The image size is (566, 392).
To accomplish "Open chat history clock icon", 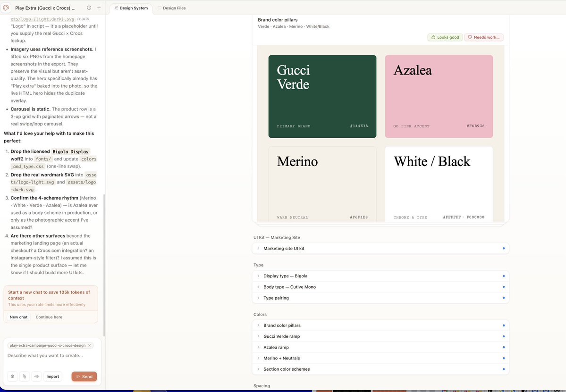I will tap(89, 8).
